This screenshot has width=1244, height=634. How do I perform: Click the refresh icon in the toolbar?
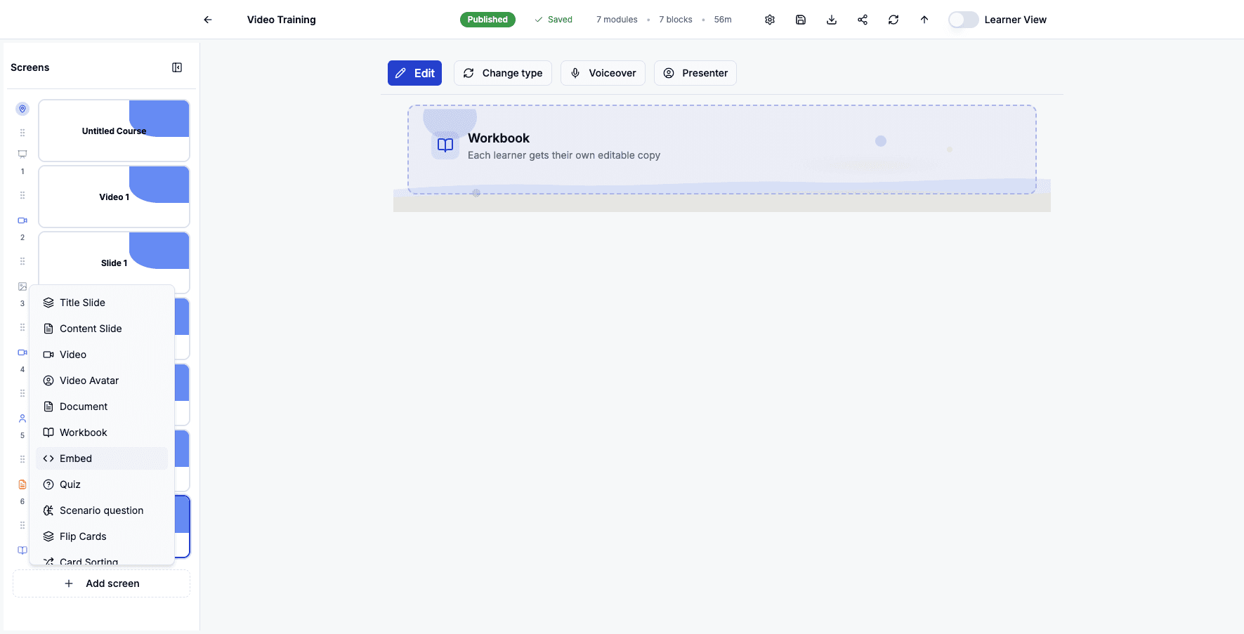coord(893,19)
